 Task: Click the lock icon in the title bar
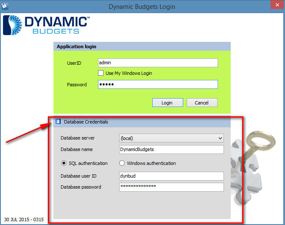click(x=5, y=6)
